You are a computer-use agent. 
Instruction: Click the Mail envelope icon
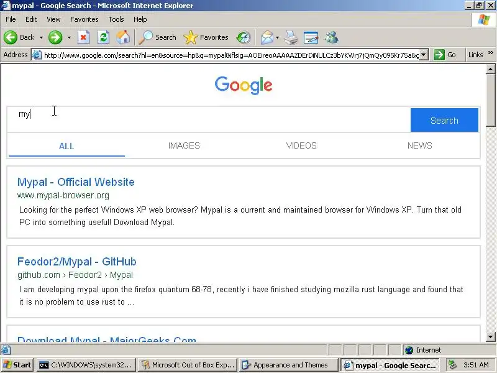click(267, 37)
